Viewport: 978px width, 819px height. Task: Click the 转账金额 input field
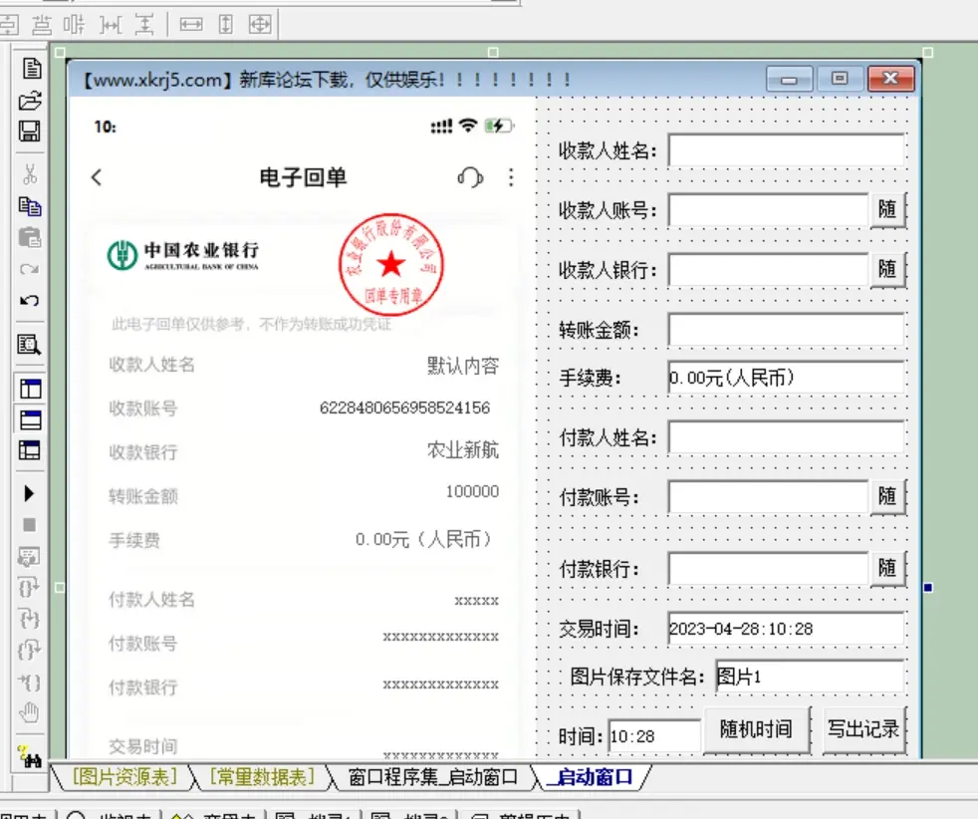[x=787, y=330]
